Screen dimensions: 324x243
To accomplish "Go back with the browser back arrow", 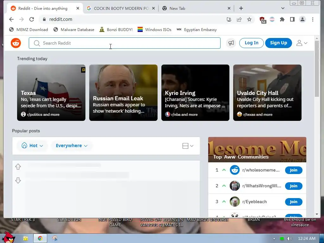I will coord(11,19).
